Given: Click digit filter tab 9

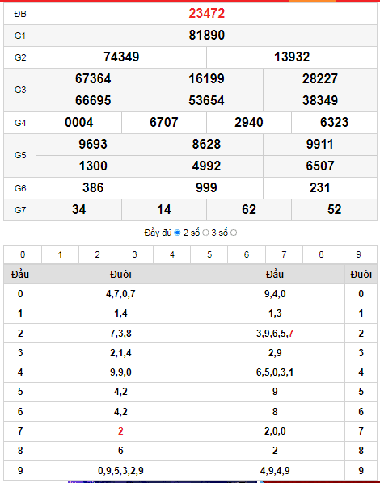Looking at the screenshot, I should [x=358, y=254].
